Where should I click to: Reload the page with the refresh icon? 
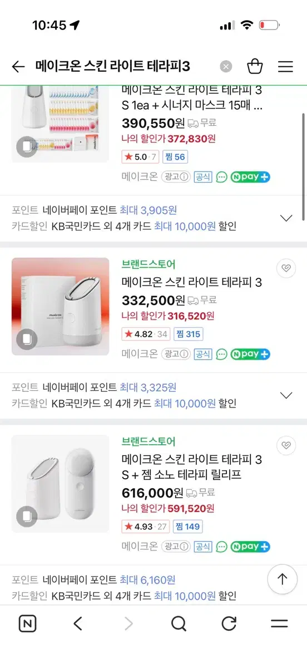point(229,624)
